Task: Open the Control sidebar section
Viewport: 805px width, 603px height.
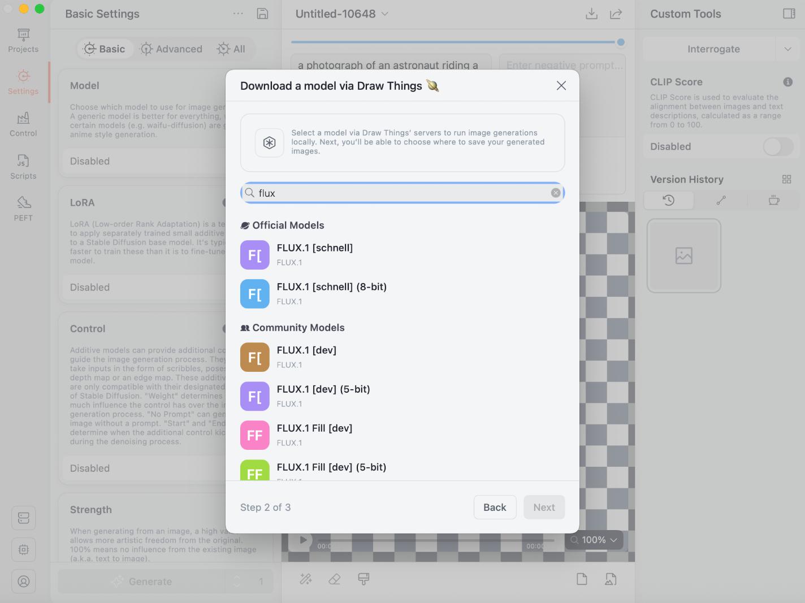Action: 23,124
